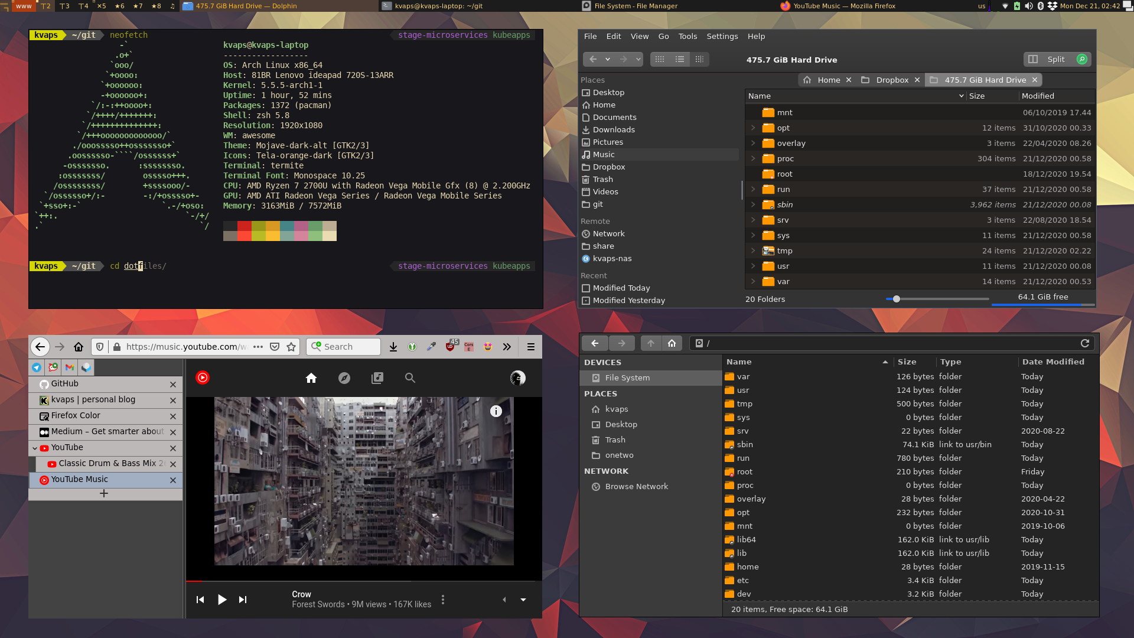Show more Firefox toolbar tools chevron
This screenshot has width=1134, height=638.
(x=507, y=347)
